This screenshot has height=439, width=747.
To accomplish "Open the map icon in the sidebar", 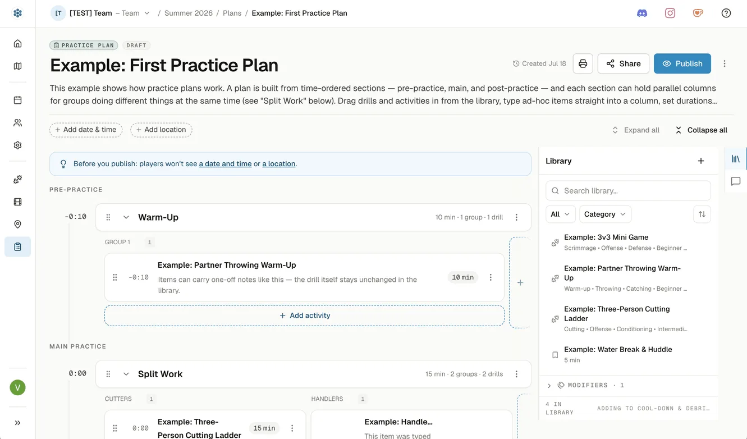I will (17, 66).
